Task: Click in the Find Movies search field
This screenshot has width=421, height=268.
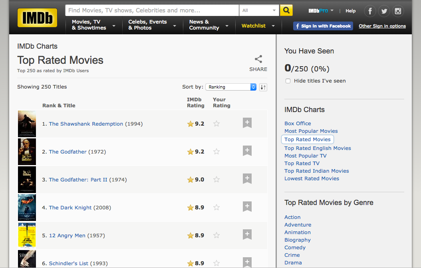Action: click(152, 10)
